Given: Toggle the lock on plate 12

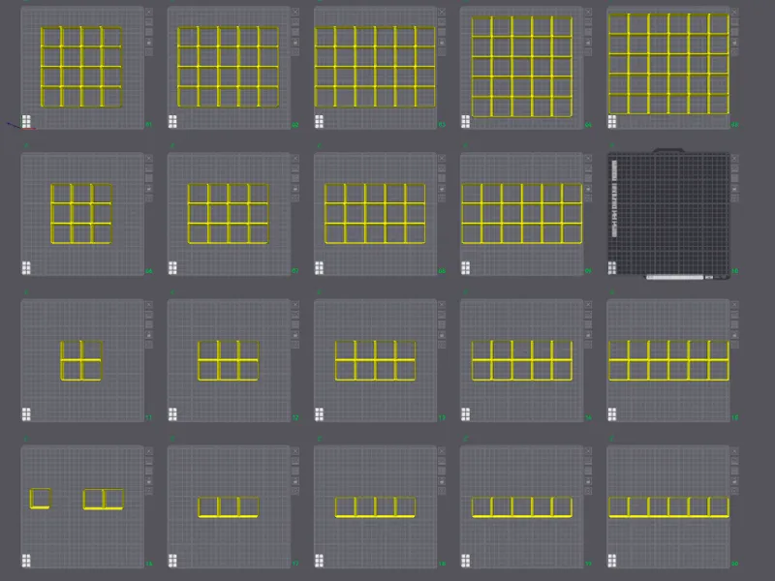Looking at the screenshot, I should (295, 334).
